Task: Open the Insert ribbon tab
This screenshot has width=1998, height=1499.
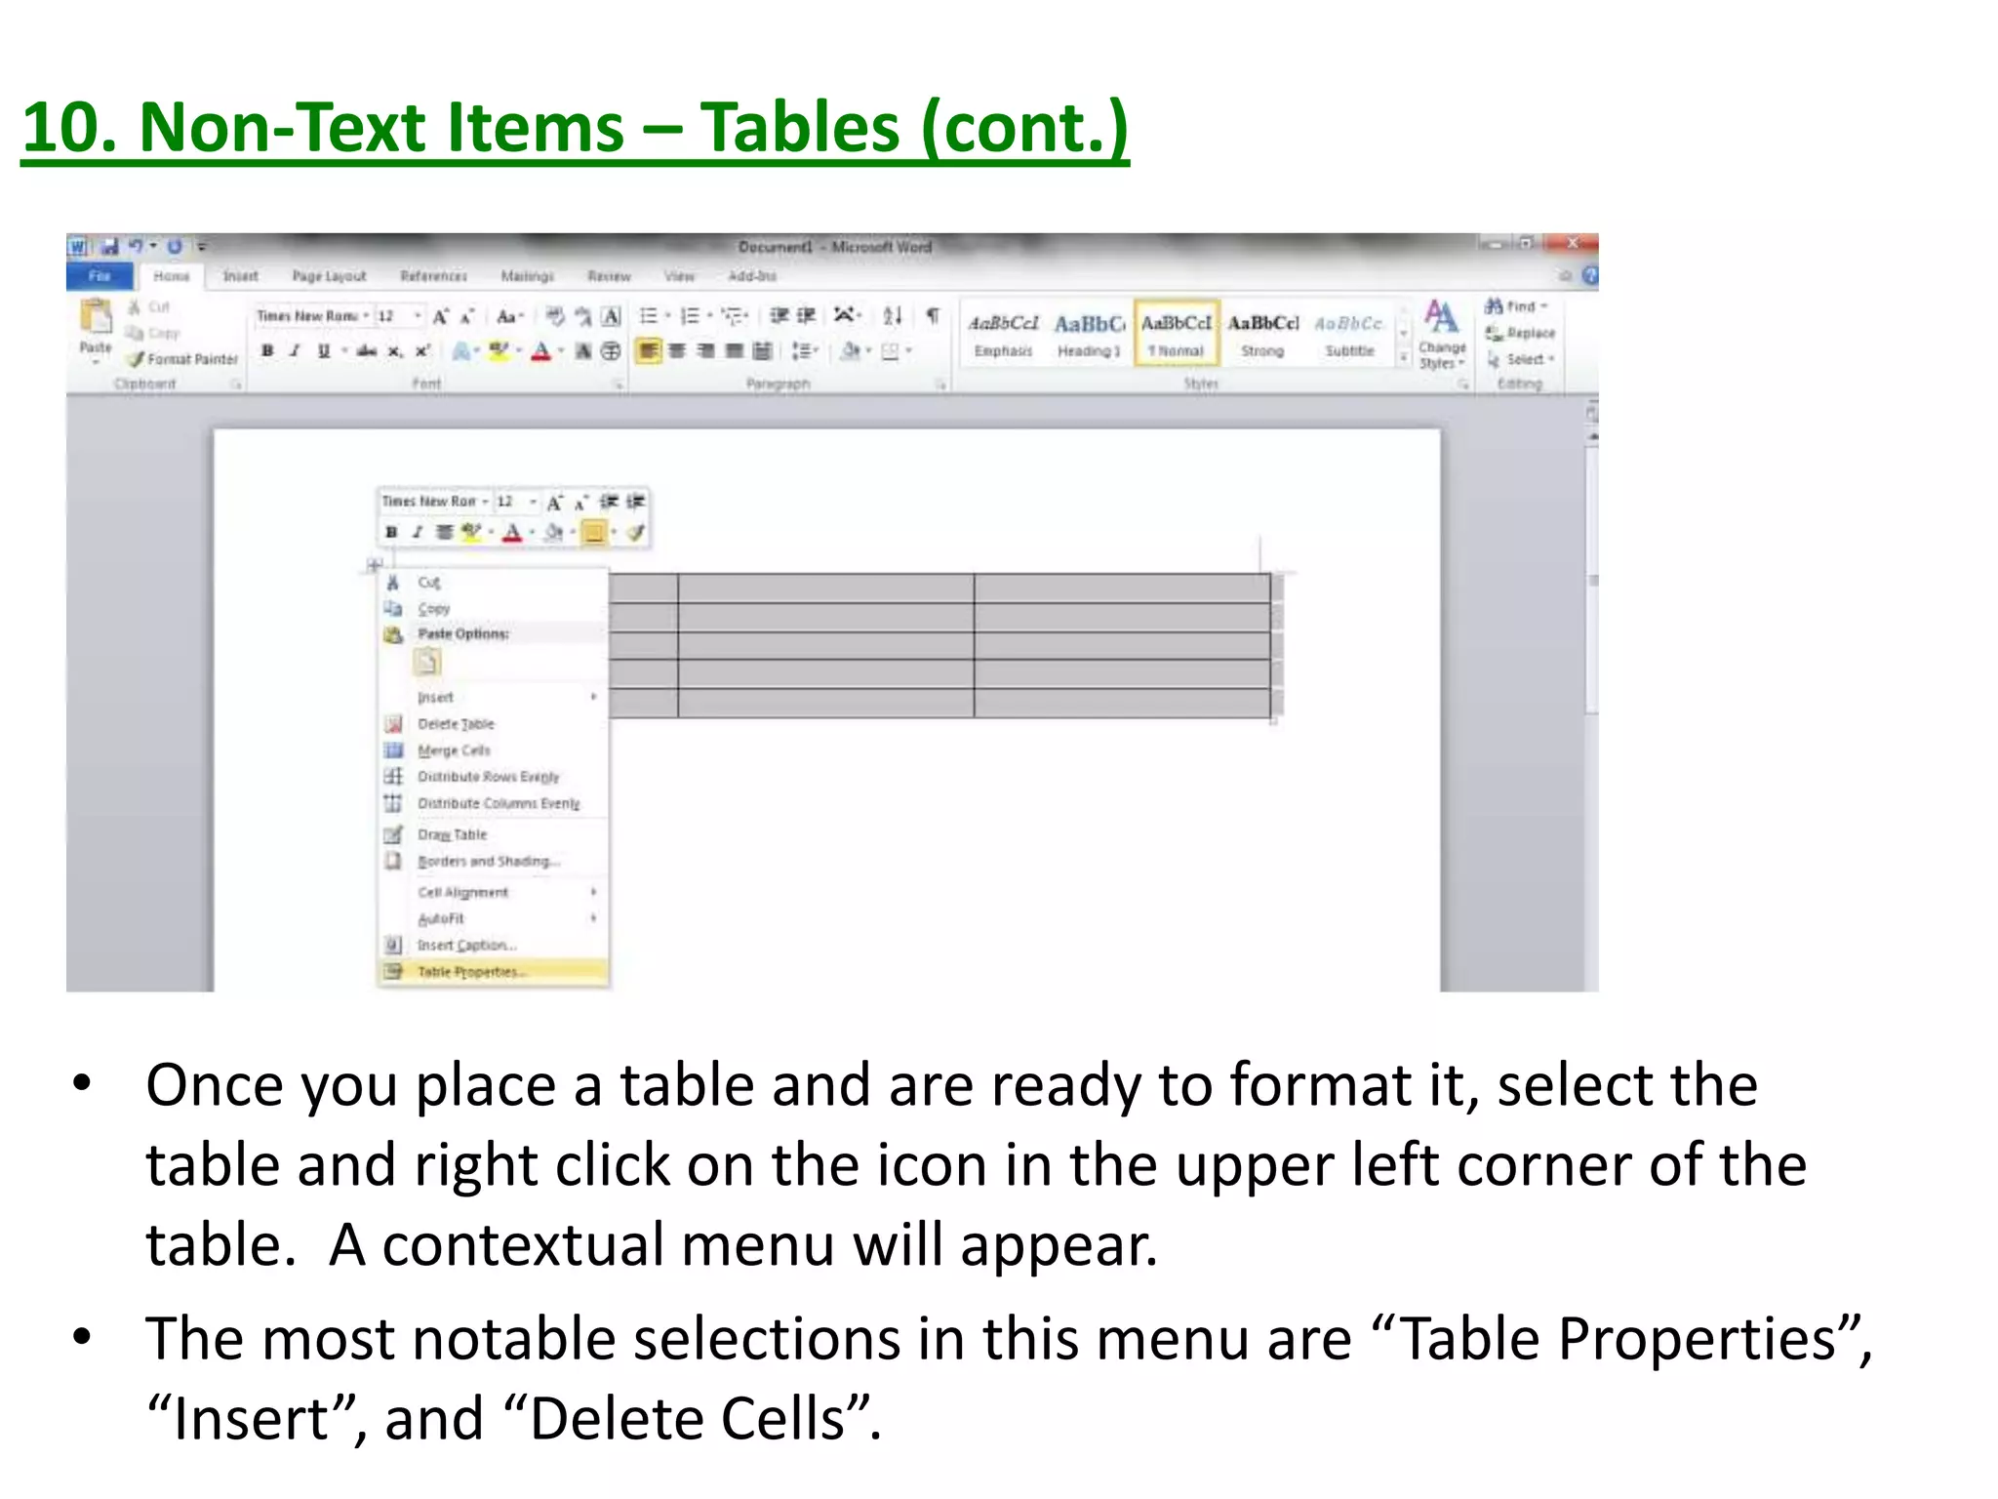Action: [240, 276]
